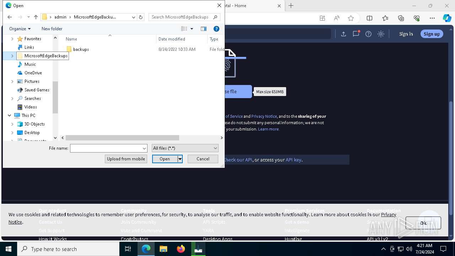
Task: Go back in Open dialog navigation
Action: [10, 17]
